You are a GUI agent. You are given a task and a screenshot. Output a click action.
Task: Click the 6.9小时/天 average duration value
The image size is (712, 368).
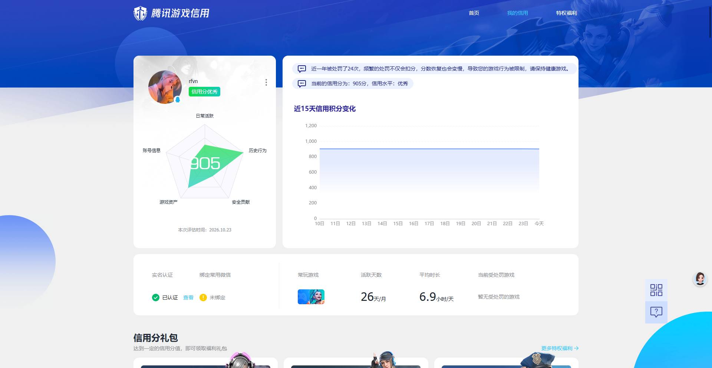point(436,297)
